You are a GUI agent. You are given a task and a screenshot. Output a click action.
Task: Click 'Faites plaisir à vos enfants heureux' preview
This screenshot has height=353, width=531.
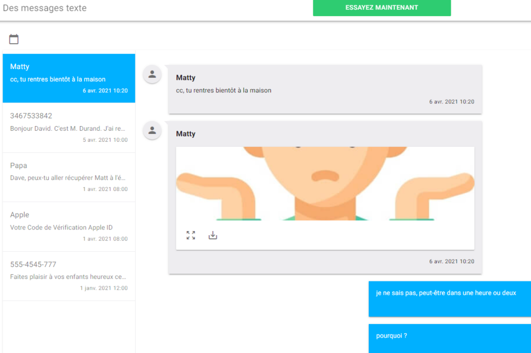(68, 277)
